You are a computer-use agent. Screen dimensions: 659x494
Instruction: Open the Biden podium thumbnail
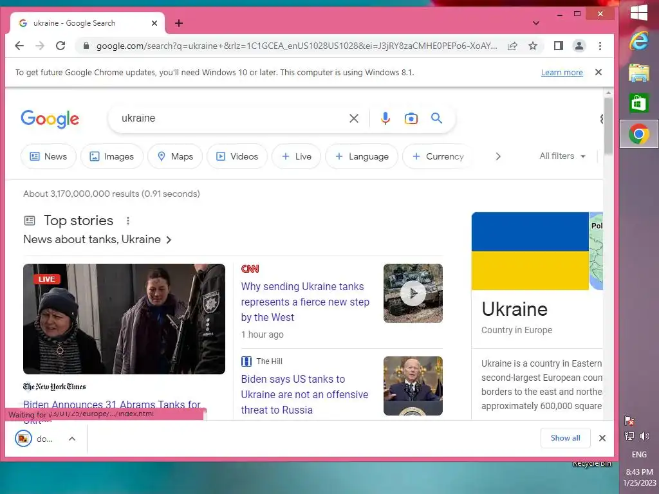tap(413, 386)
